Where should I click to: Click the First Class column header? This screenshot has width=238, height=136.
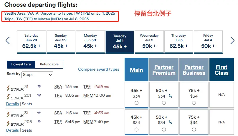[222, 70]
